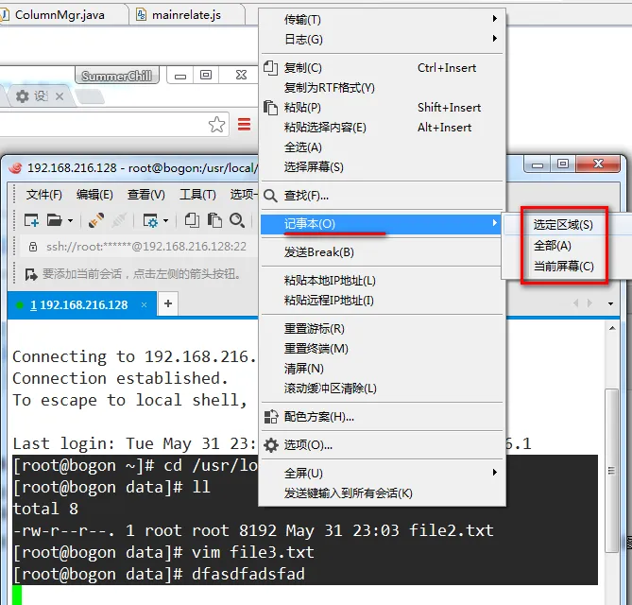
Task: Choose 重置游标(R) menu entry
Action: 382,329
